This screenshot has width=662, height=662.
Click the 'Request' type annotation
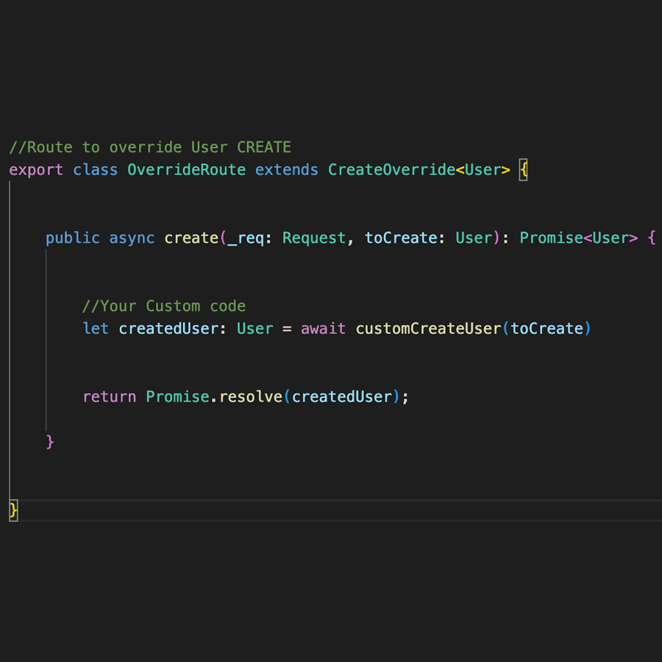click(314, 238)
